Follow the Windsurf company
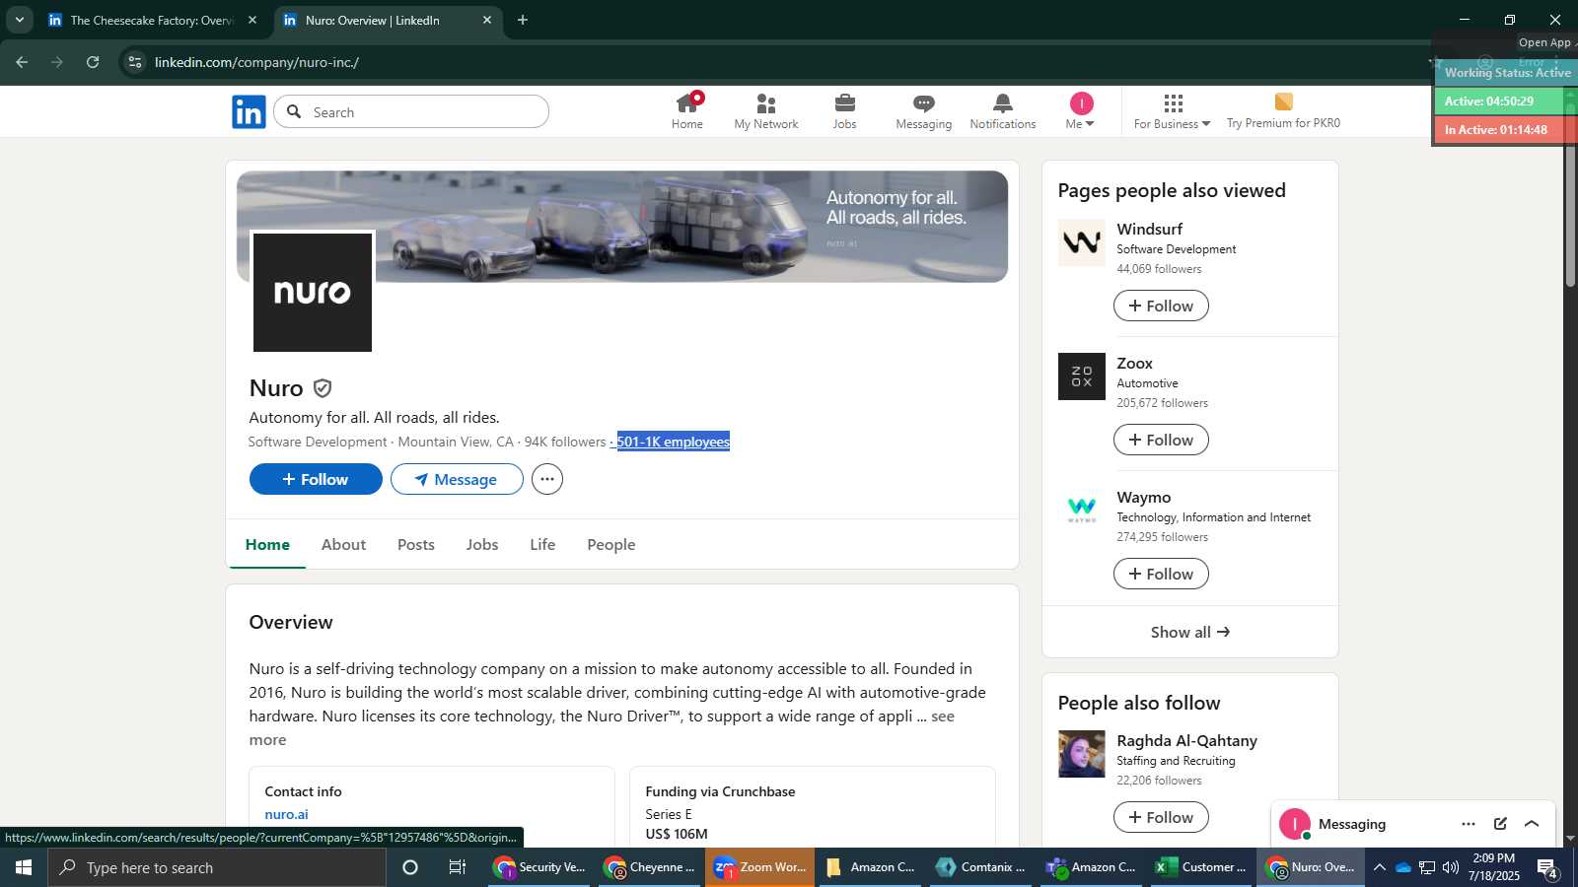This screenshot has height=887, width=1578. point(1161,306)
